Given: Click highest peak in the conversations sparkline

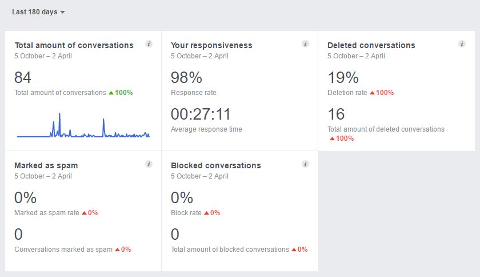Looking at the screenshot, I should pos(59,114).
